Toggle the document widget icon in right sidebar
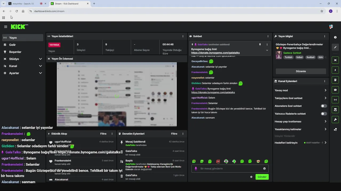 coord(335,80)
